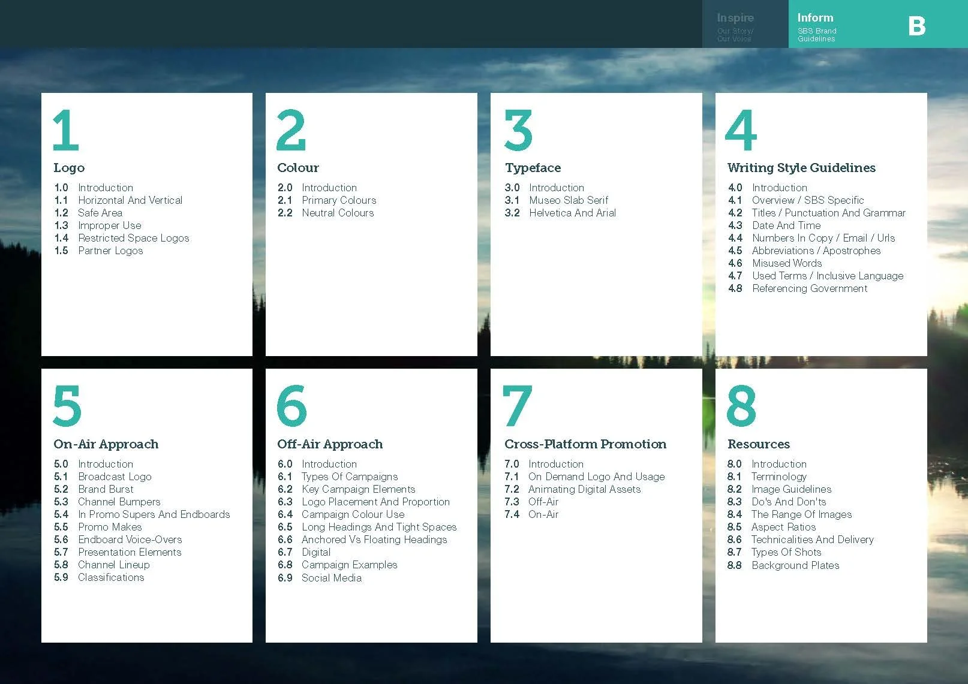Open 6.1 Types Of Campaigns
This screenshot has width=968, height=684.
tap(338, 477)
